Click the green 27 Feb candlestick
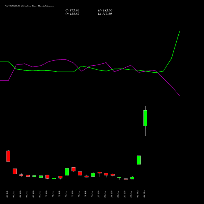The height and width of the screenshot is (204, 204). 132,178
